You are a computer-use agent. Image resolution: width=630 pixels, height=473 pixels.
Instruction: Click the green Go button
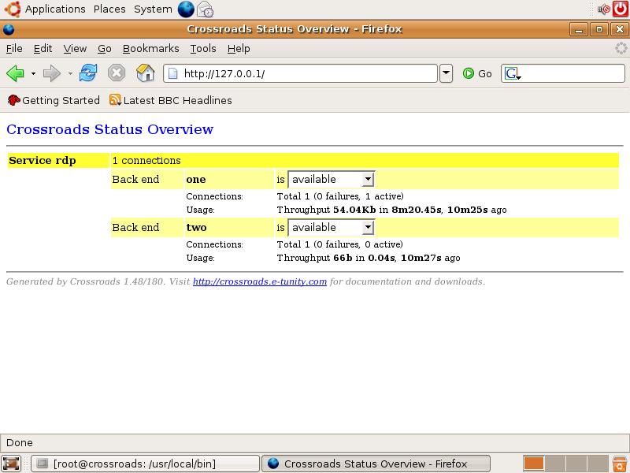477,73
